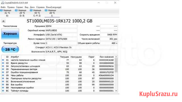Select the row Переназначенные сектора

point(58,69)
